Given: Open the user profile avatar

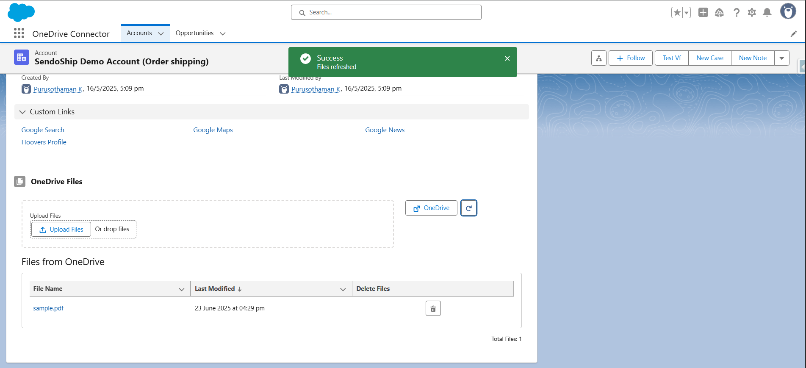Looking at the screenshot, I should (x=788, y=11).
